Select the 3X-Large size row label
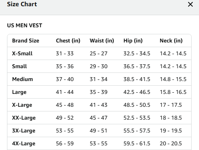Viewport: 199px width, 150px height. pyautogui.click(x=24, y=131)
